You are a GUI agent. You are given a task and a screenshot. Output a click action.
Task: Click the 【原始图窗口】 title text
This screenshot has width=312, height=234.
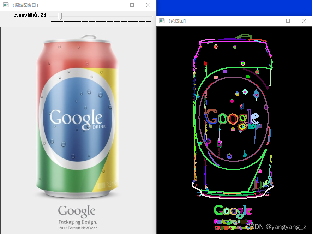(x=25, y=5)
